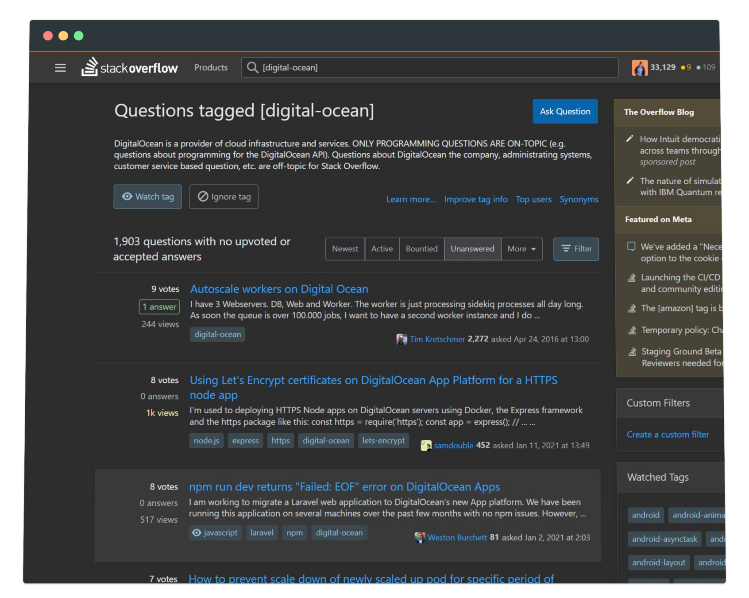Click the Stack Overflow logo
749x598 pixels.
coord(130,67)
